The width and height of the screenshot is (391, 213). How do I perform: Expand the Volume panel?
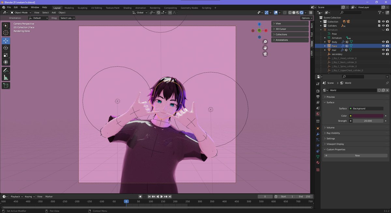pos(355,128)
